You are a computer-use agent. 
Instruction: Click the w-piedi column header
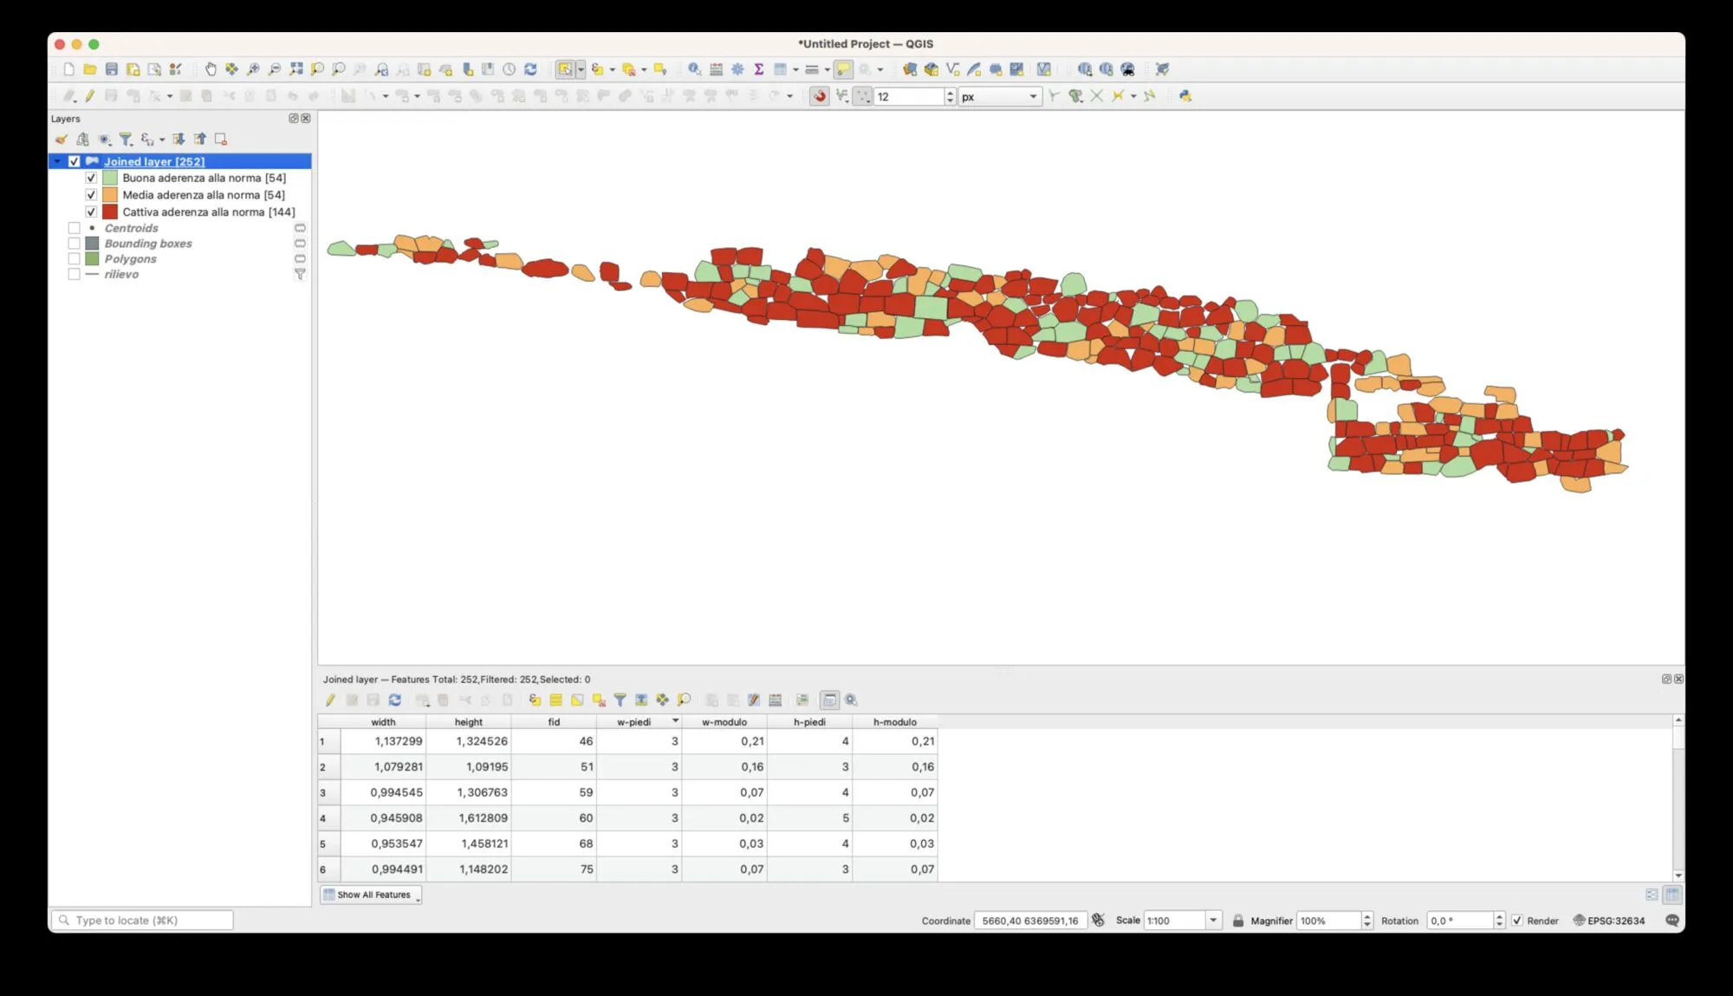(633, 722)
